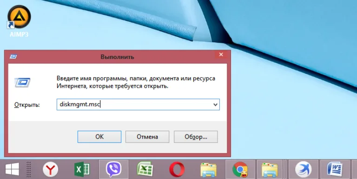The image size is (357, 179).
Task: Close the Выполнить dialog
Action: coord(221,55)
